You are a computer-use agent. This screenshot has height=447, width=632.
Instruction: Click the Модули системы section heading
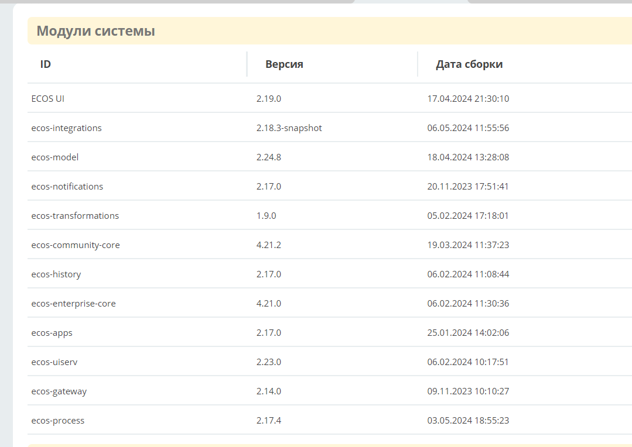point(95,31)
